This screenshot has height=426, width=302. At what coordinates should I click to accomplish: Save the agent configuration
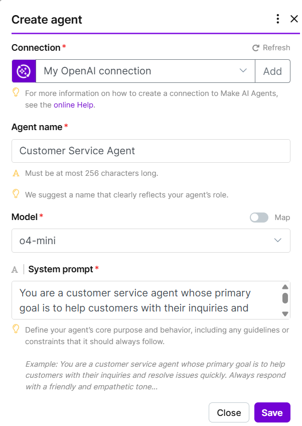click(x=272, y=412)
